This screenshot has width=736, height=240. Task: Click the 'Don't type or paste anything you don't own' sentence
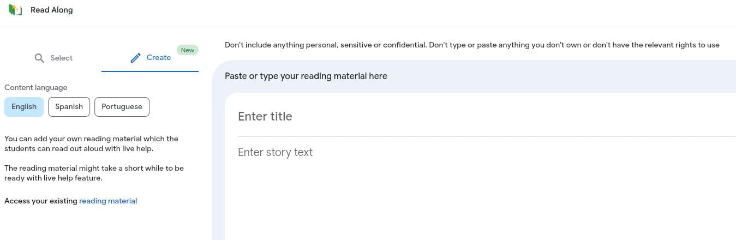[575, 45]
